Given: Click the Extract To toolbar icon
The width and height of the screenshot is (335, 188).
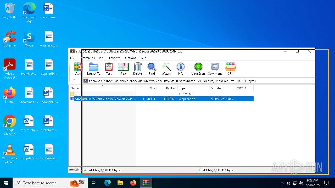Looking at the screenshot, I should point(93,69).
